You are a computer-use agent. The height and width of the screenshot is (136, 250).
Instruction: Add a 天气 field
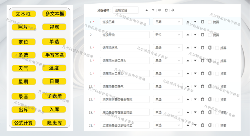[x=24, y=68]
